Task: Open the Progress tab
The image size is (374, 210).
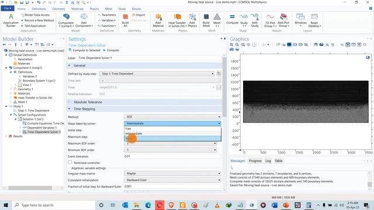Action: tap(255, 161)
